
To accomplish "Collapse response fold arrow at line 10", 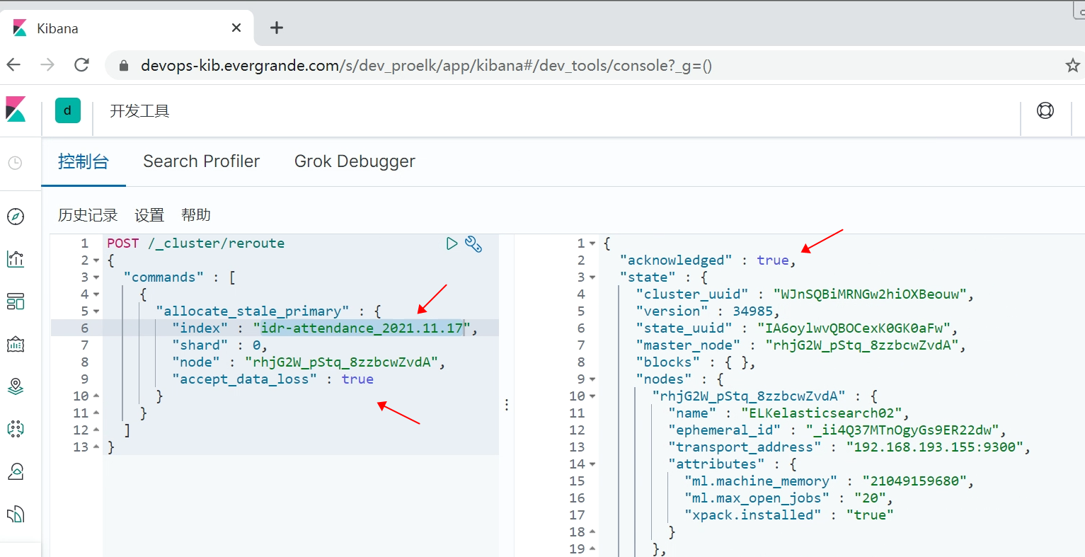I will click(592, 396).
